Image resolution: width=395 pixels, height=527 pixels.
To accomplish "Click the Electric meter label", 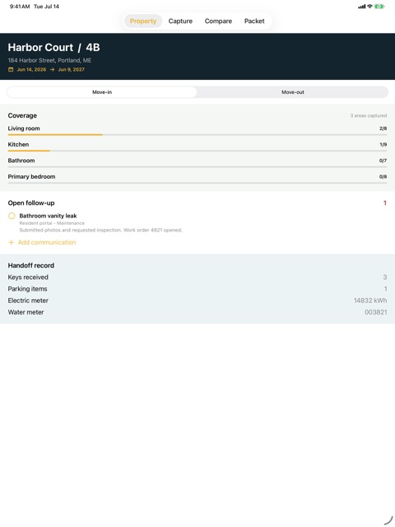I will 28,301.
